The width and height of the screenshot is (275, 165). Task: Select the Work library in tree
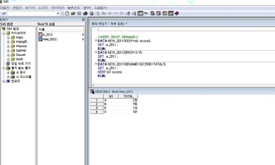pyautogui.click(x=19, y=59)
